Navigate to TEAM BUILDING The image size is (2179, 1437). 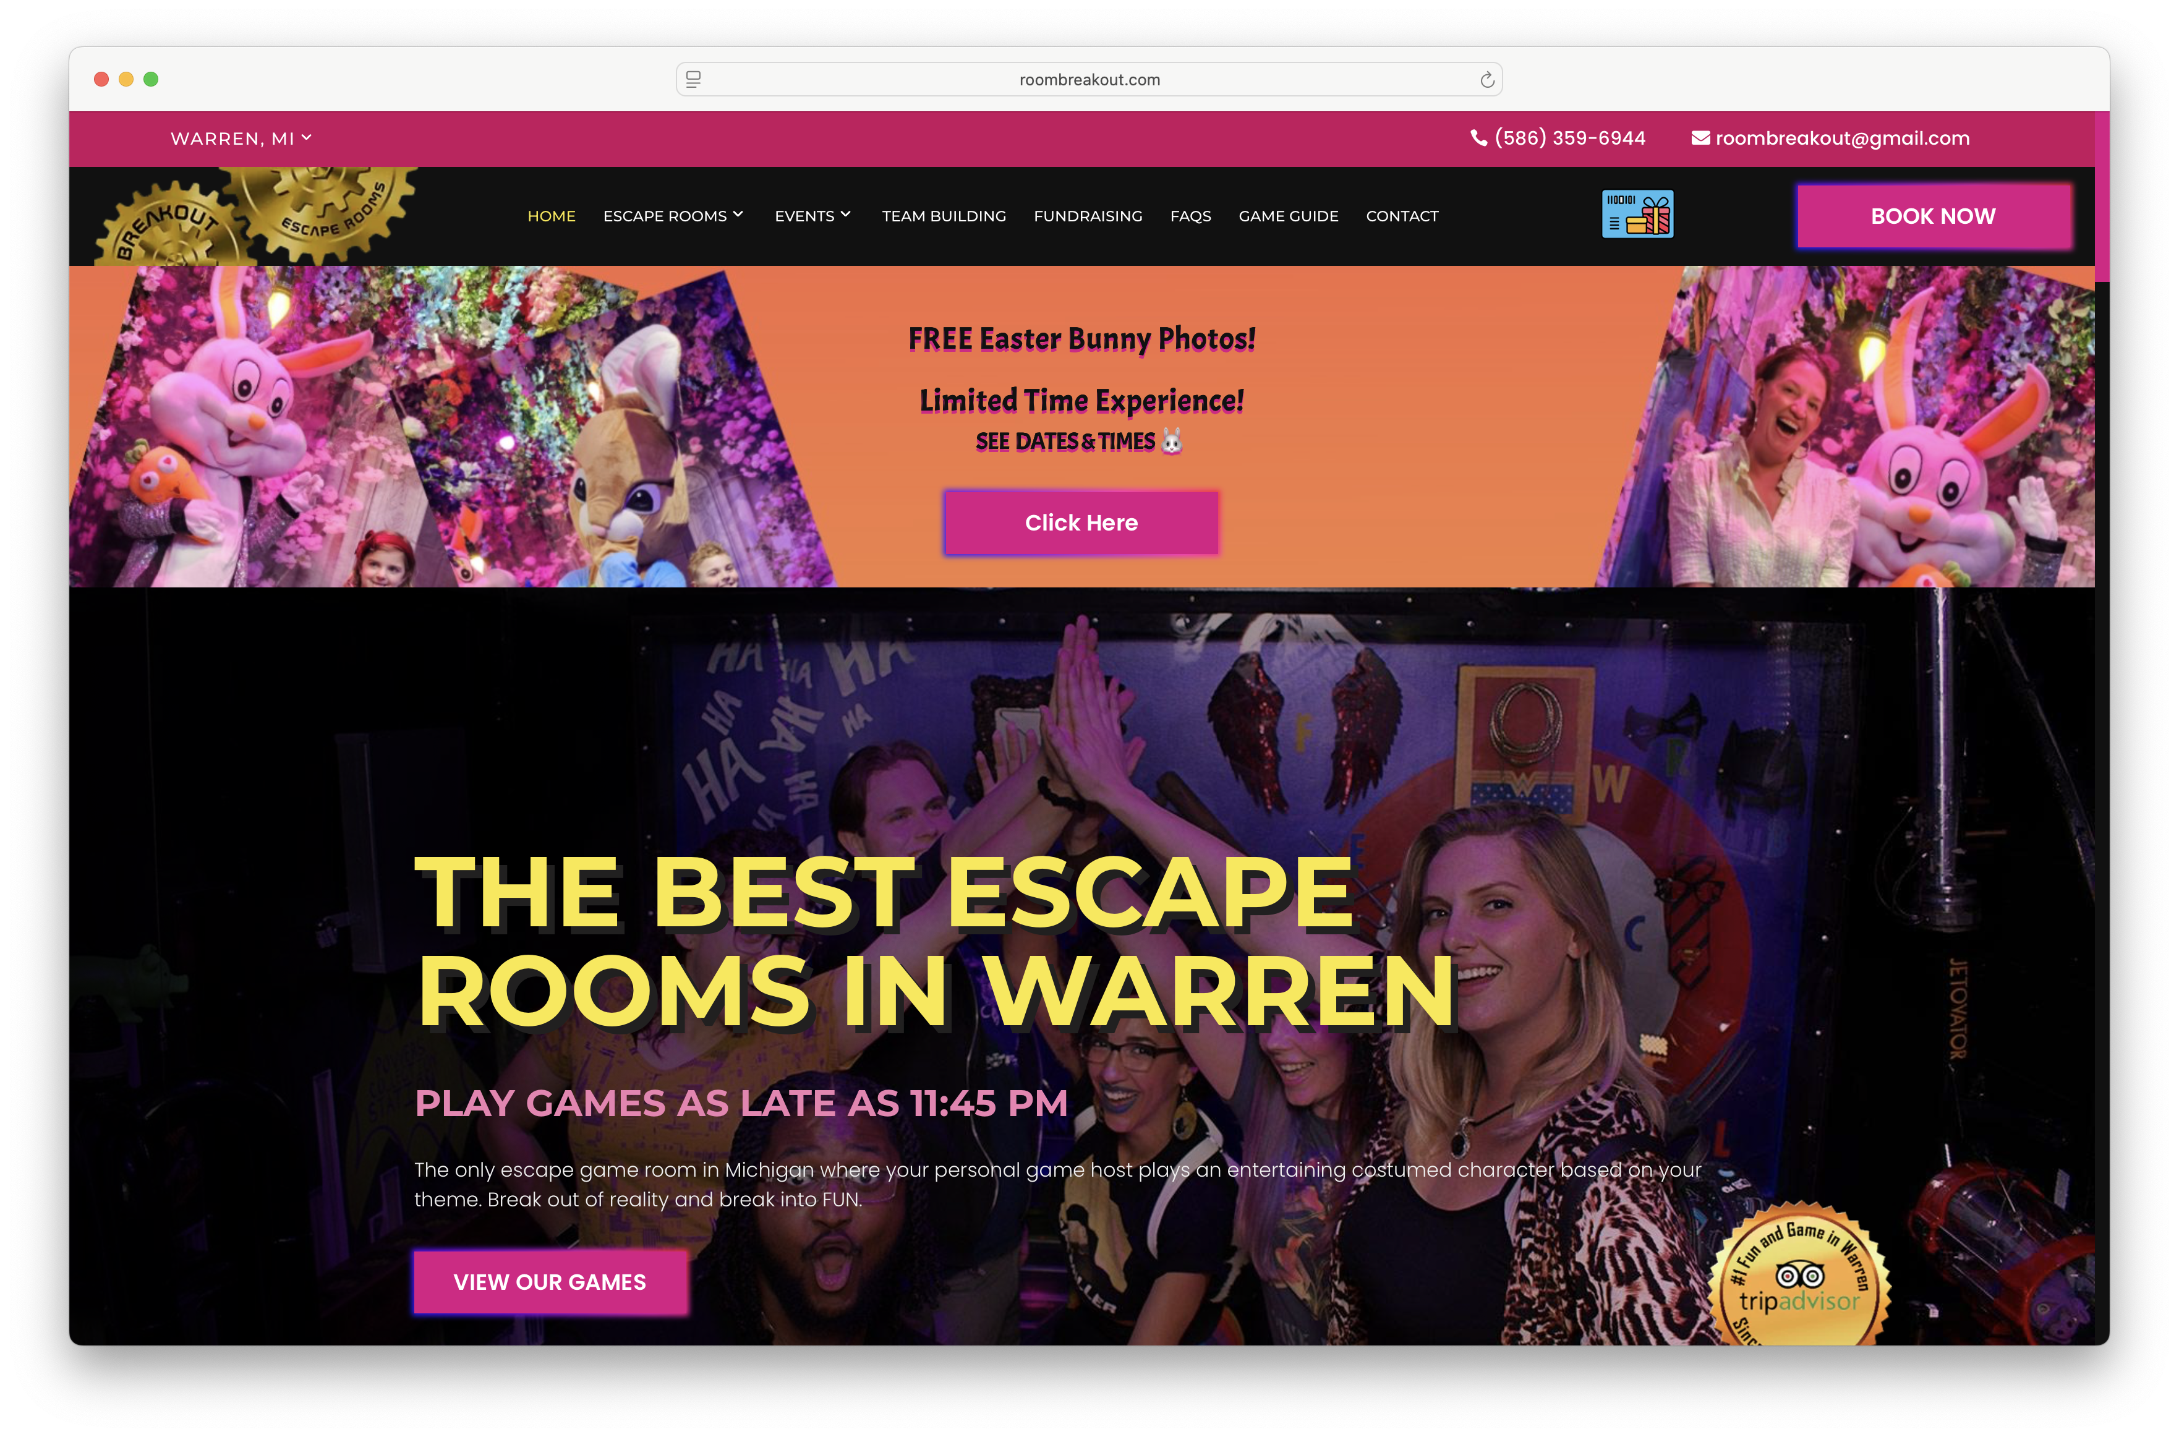click(944, 216)
